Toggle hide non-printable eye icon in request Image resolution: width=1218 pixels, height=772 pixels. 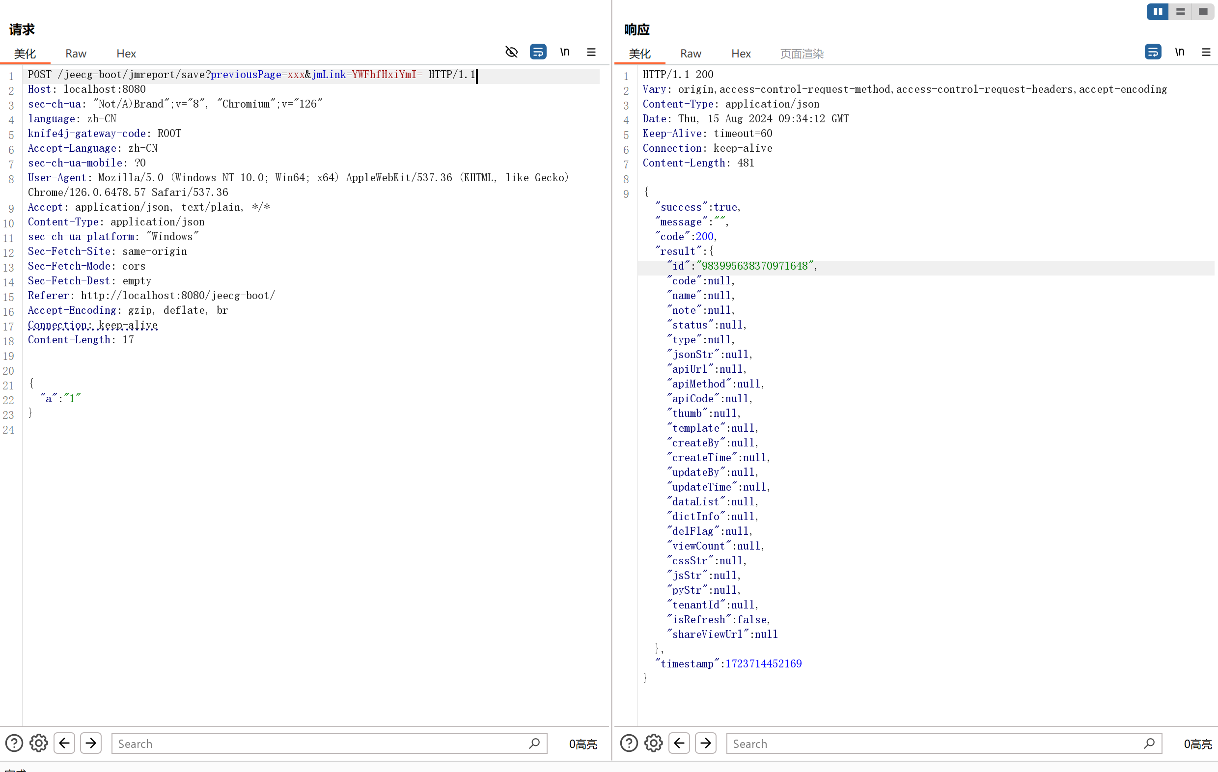pos(511,52)
